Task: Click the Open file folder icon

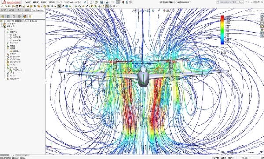Action: [x=96, y=2]
